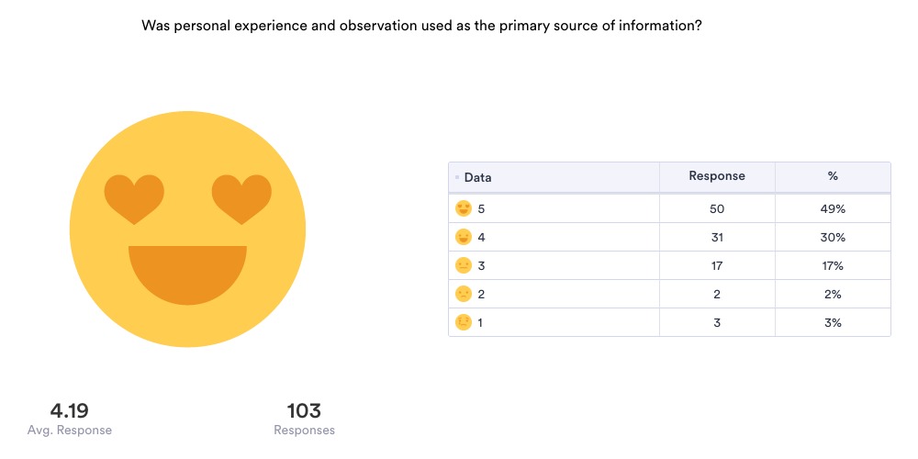
Task: Select the 17% percentage cell
Action: [x=833, y=265]
